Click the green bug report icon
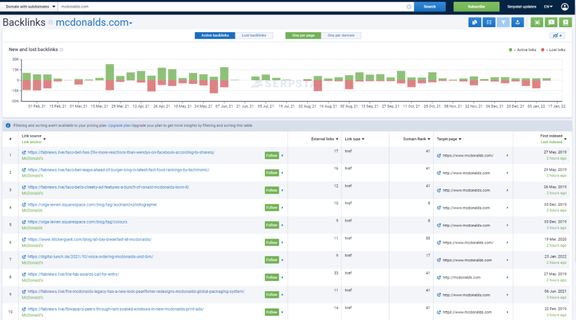This screenshot has width=576, height=320. 537,22
